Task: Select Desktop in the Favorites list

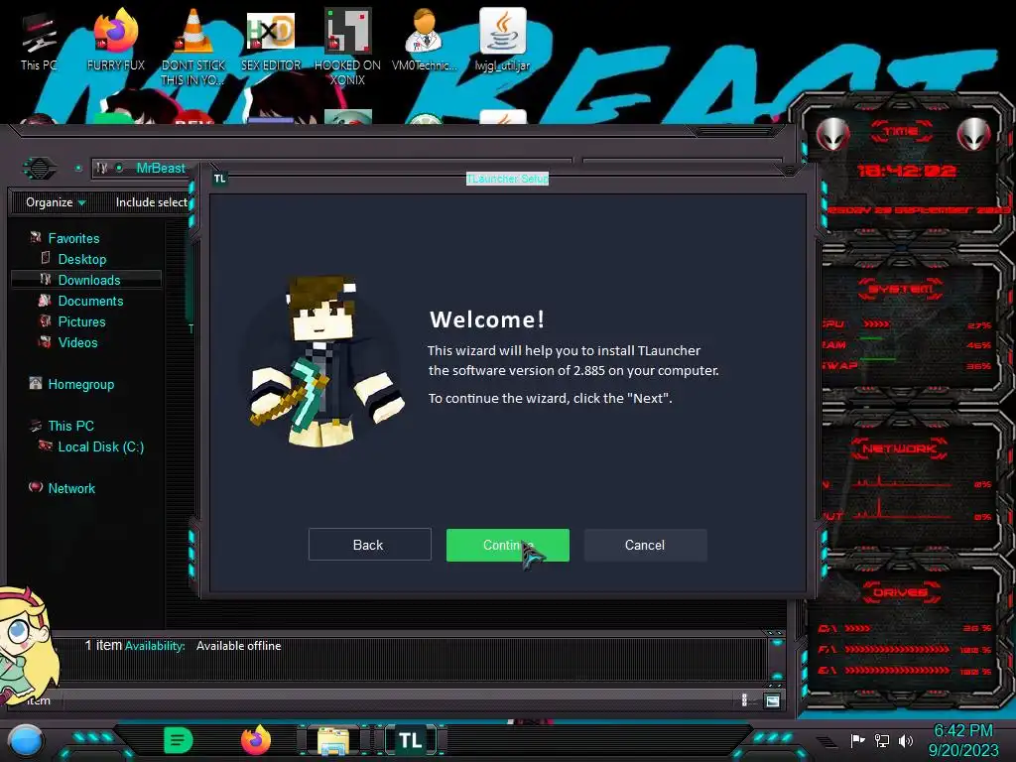Action: pos(81,259)
